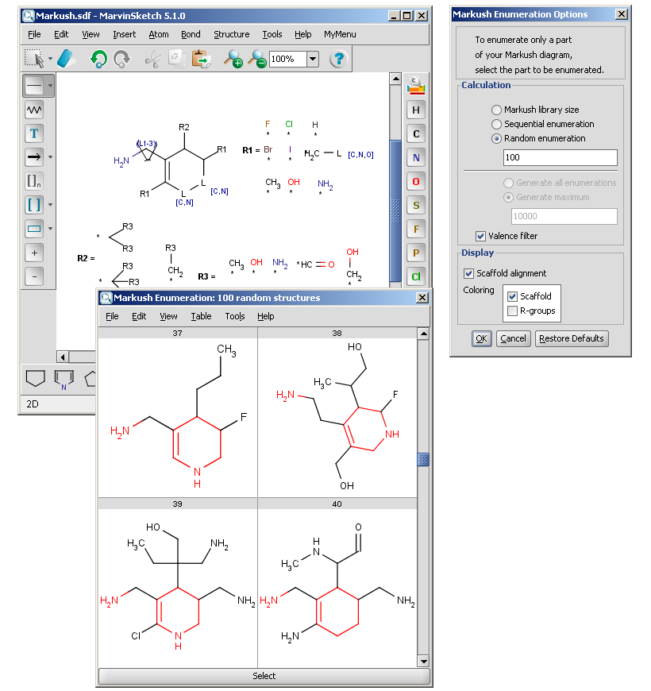Select Markush library size option

click(x=497, y=110)
